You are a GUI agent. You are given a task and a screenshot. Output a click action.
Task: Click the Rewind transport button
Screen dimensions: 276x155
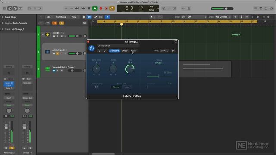pyautogui.click(x=77, y=9)
